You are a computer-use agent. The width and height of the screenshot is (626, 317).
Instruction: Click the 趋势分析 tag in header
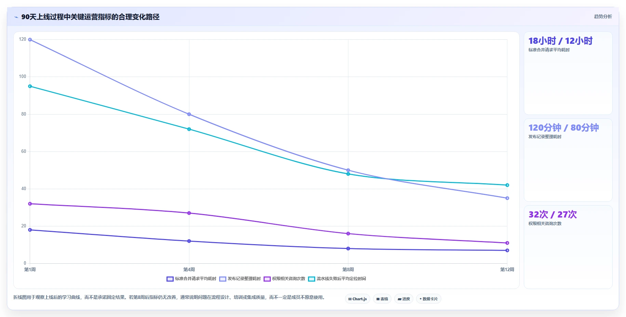(603, 16)
